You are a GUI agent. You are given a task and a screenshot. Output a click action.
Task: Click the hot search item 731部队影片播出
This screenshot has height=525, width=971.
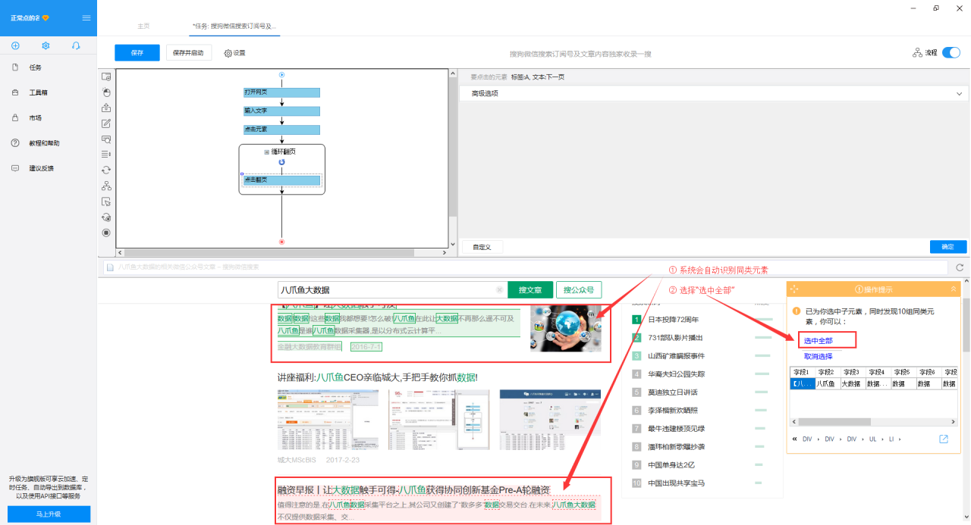pyautogui.click(x=675, y=338)
